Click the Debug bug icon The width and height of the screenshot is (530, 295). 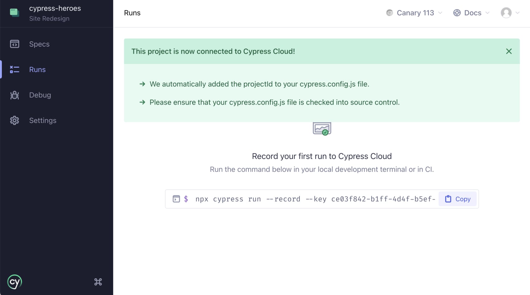tap(15, 95)
